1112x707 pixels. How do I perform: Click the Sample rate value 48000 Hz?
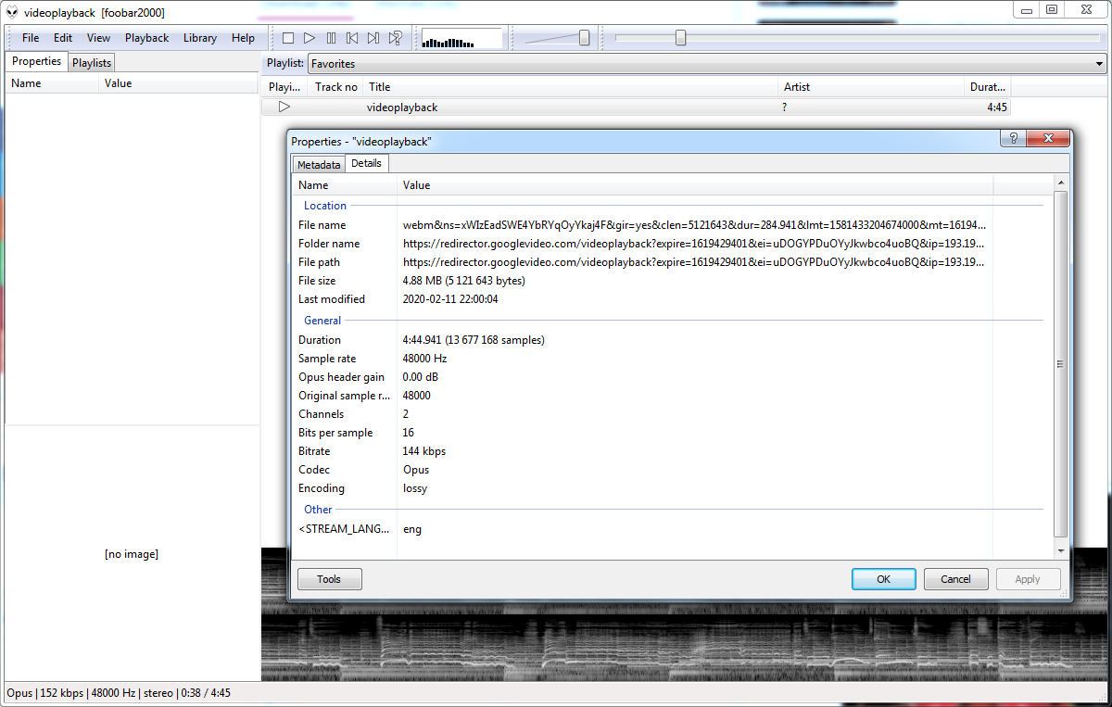tap(424, 359)
